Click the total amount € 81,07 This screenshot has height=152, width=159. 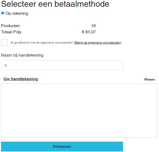click(89, 32)
